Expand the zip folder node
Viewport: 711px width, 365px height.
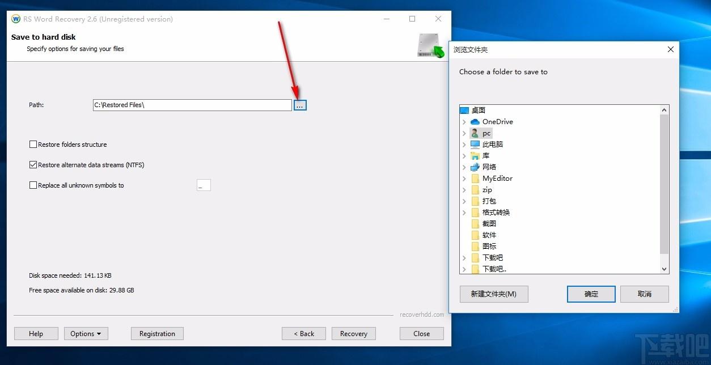(x=464, y=190)
